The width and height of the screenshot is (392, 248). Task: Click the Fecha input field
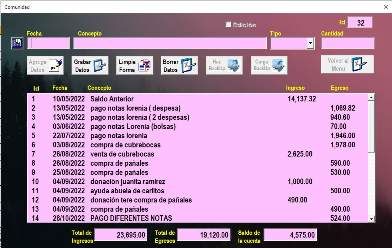pos(48,43)
